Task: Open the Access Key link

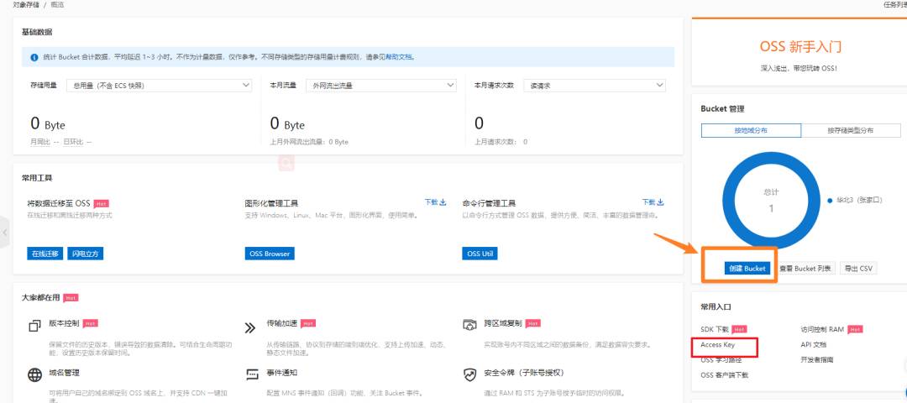Action: click(717, 344)
